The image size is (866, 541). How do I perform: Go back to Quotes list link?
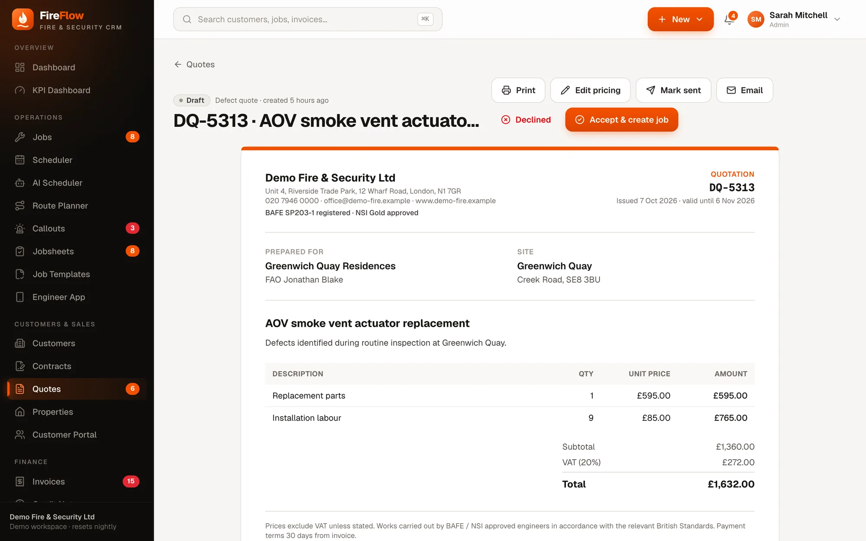[x=194, y=64]
